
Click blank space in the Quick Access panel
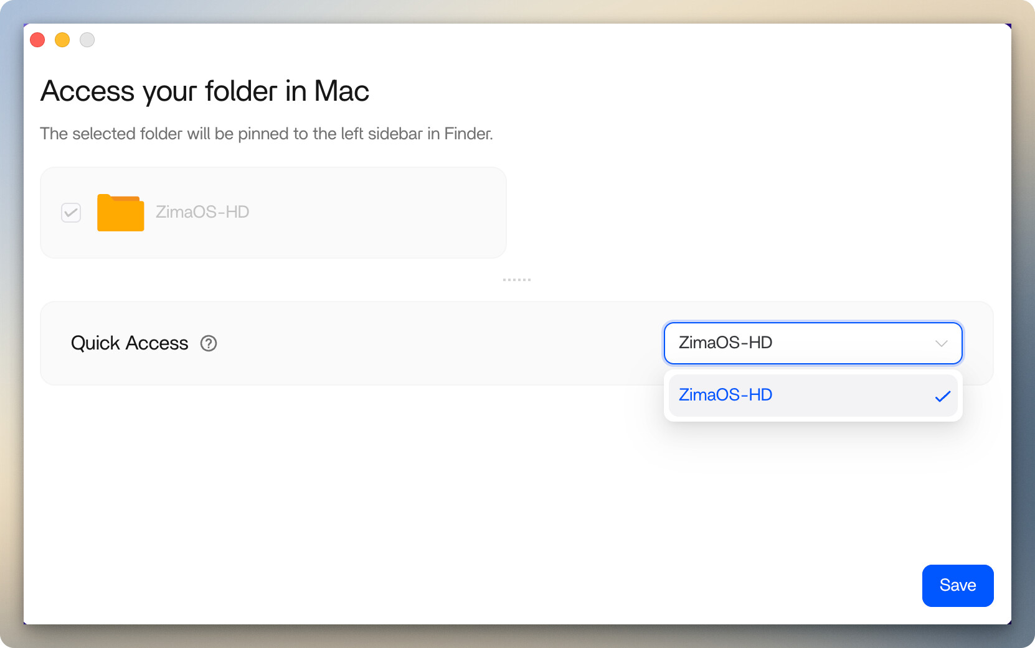436,343
